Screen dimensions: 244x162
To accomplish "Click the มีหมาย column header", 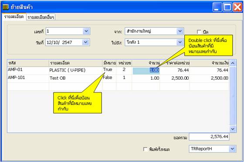I will pos(109,63).
